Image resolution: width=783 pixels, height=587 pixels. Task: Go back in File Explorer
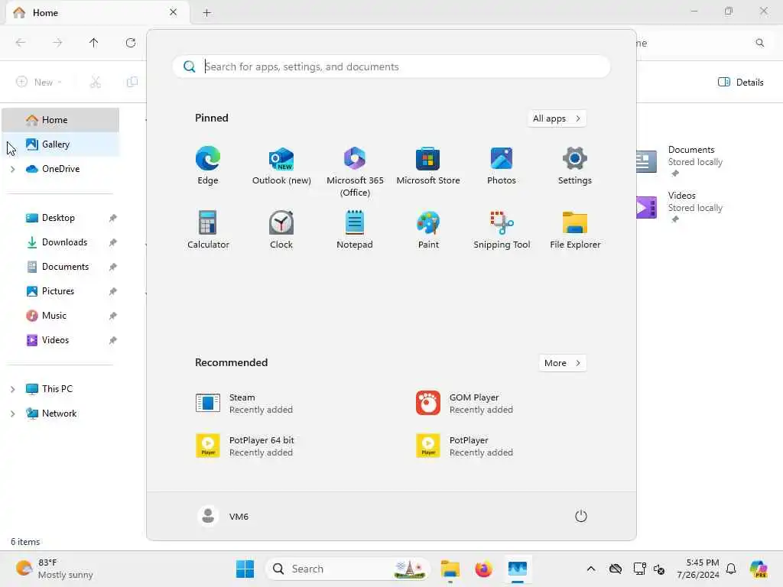[x=21, y=43]
